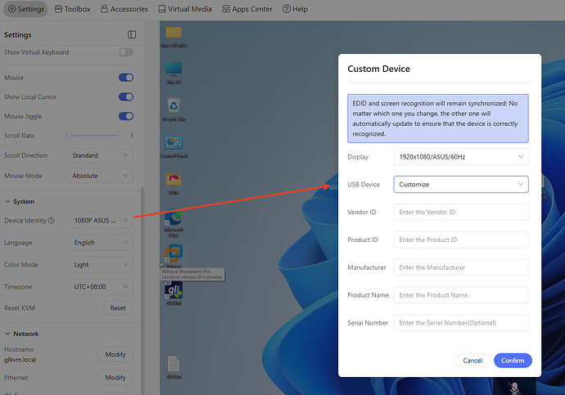This screenshot has width=565, height=395.
Task: Open the Display dropdown in Custom Device
Action: click(x=460, y=156)
